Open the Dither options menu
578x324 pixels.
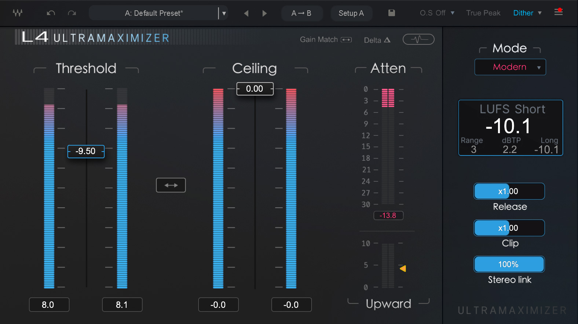click(527, 13)
